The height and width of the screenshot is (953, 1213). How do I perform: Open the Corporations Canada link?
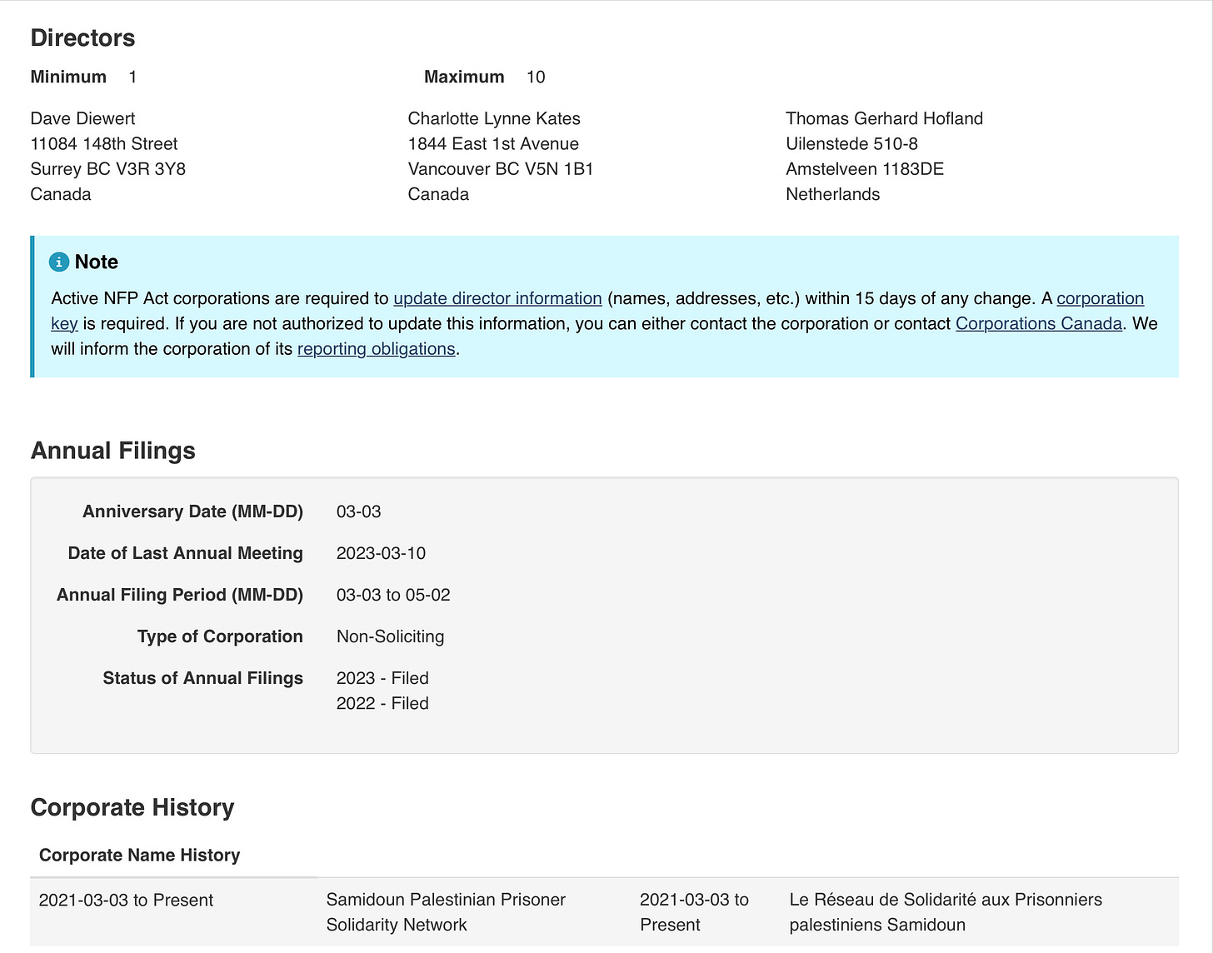[1039, 323]
